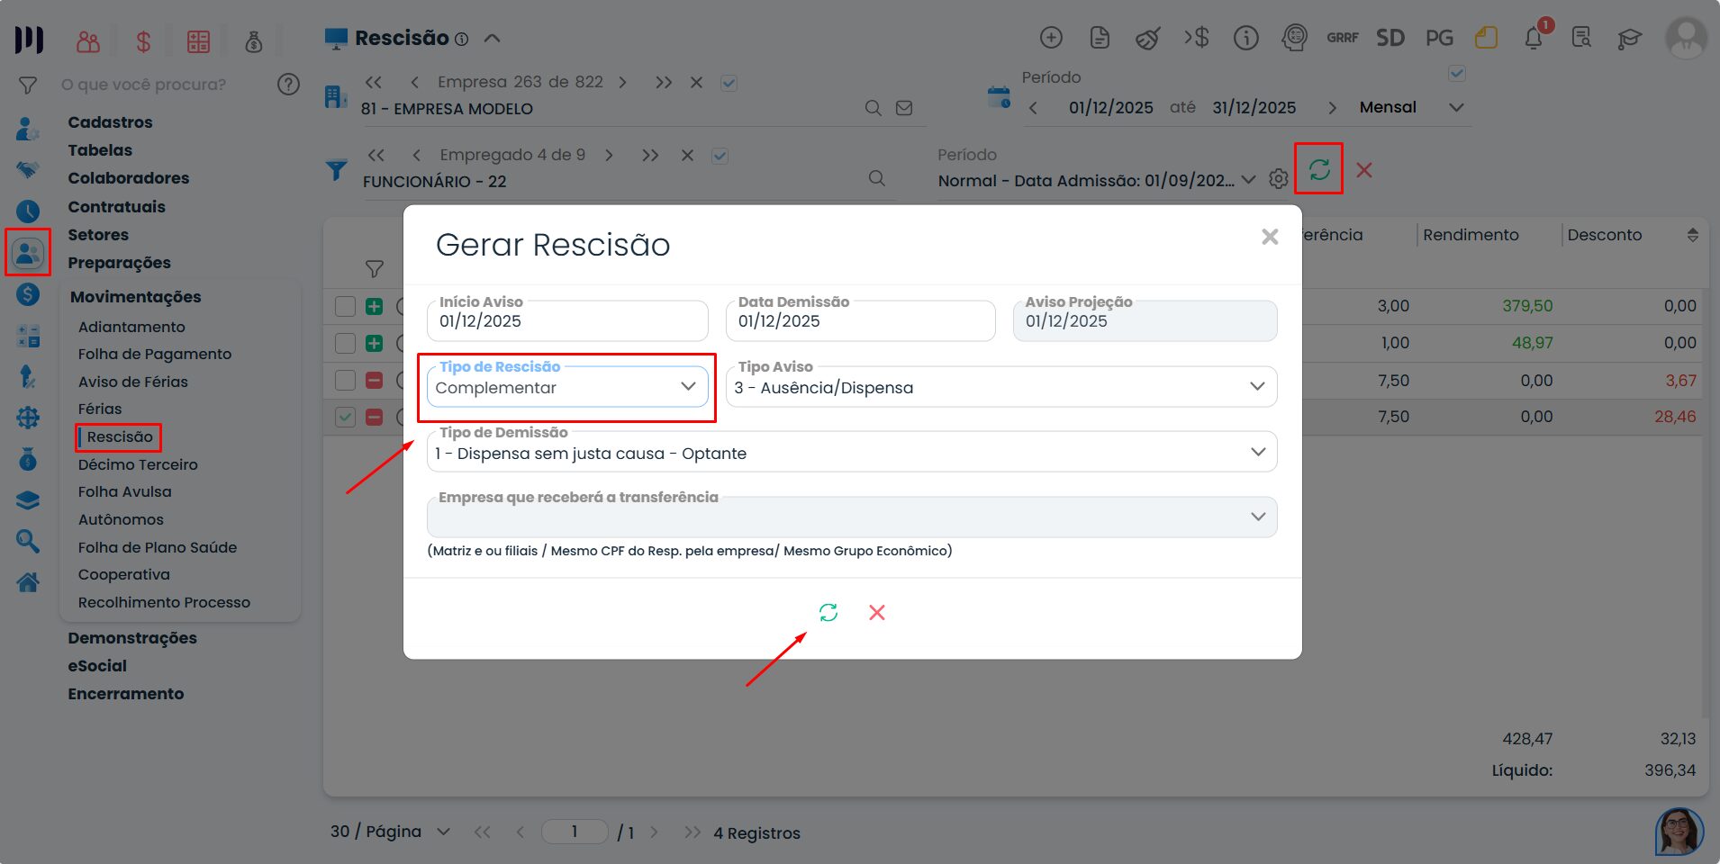
Task: Click the SD toolbar icon
Action: point(1390,38)
